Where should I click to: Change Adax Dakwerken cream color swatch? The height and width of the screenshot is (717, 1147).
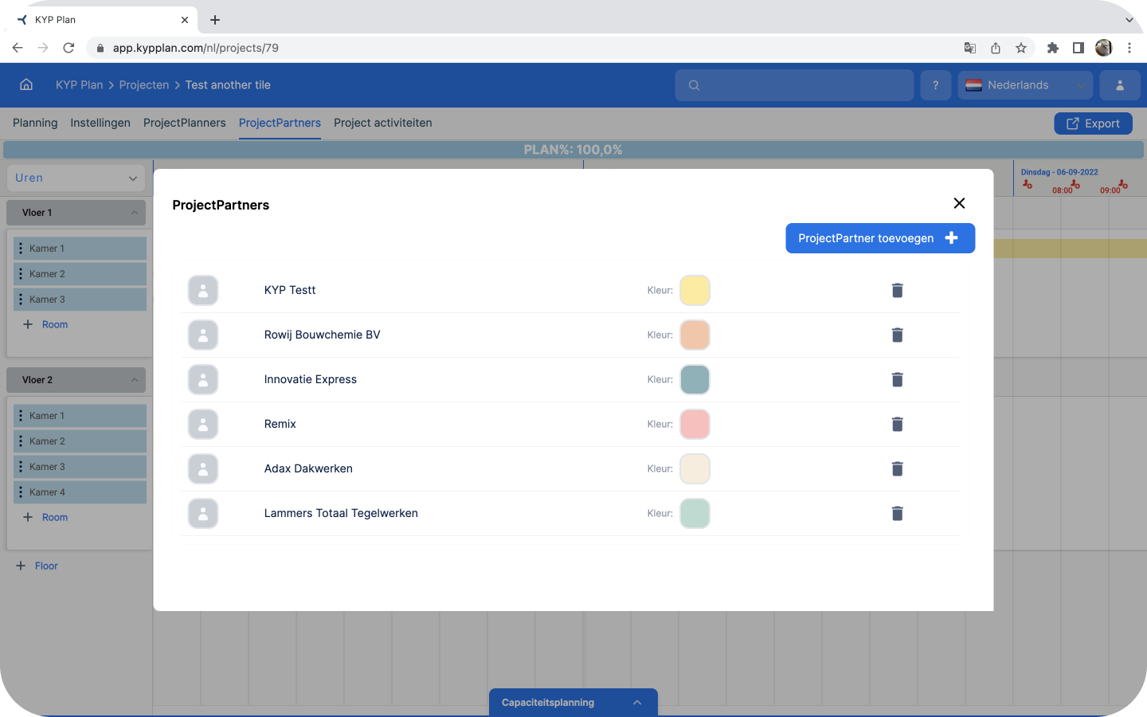click(x=695, y=468)
